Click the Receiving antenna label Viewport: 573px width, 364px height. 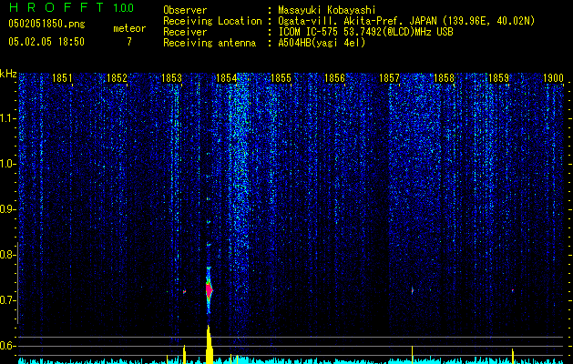(x=210, y=43)
